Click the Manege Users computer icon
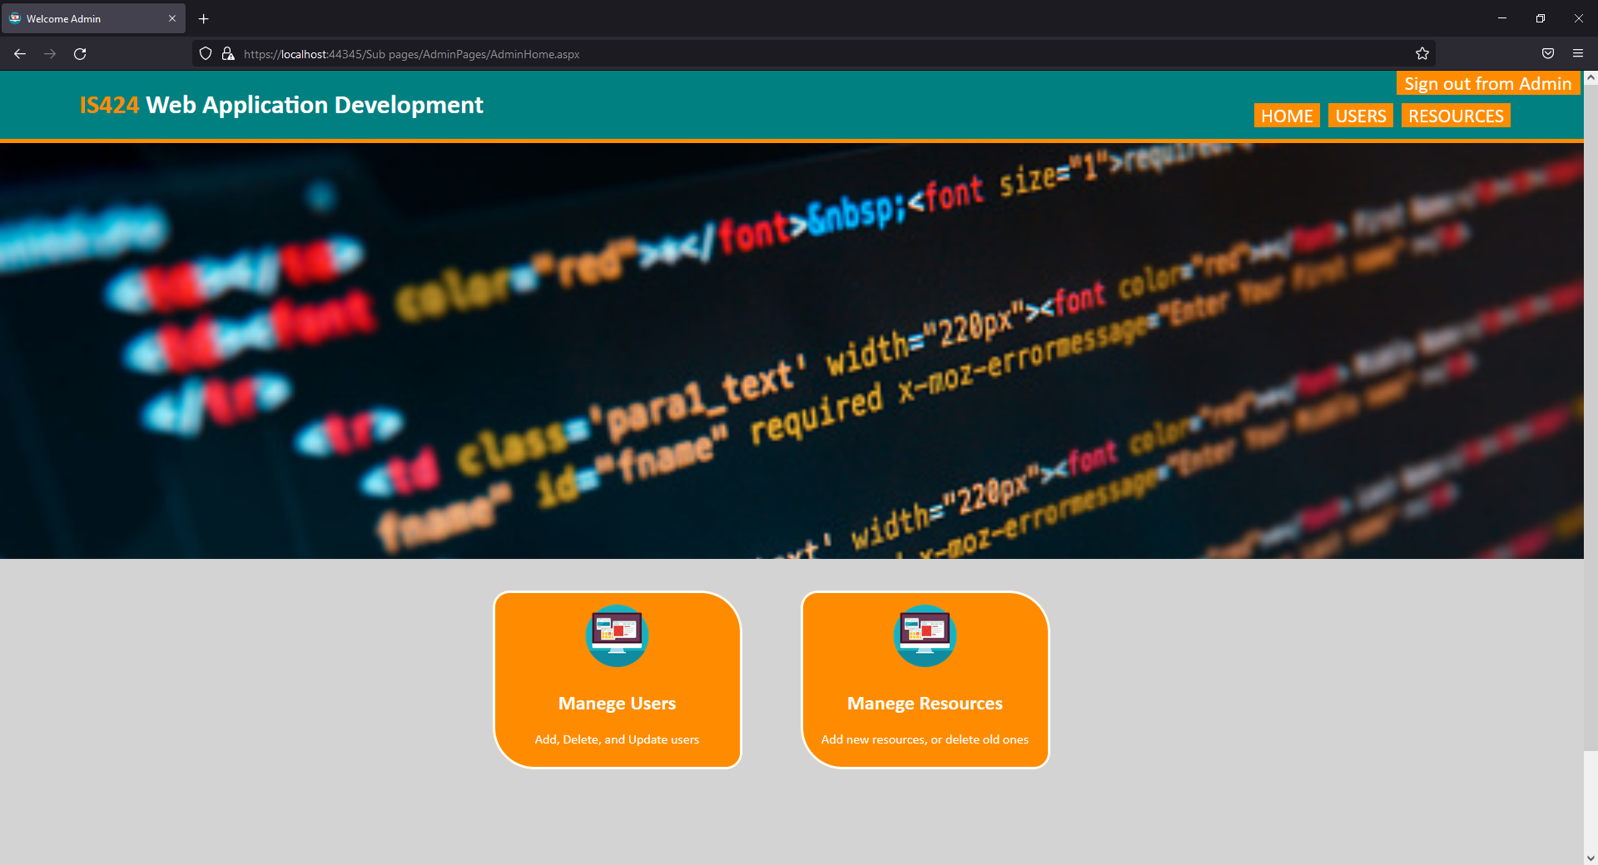Image resolution: width=1598 pixels, height=865 pixels. (x=617, y=636)
